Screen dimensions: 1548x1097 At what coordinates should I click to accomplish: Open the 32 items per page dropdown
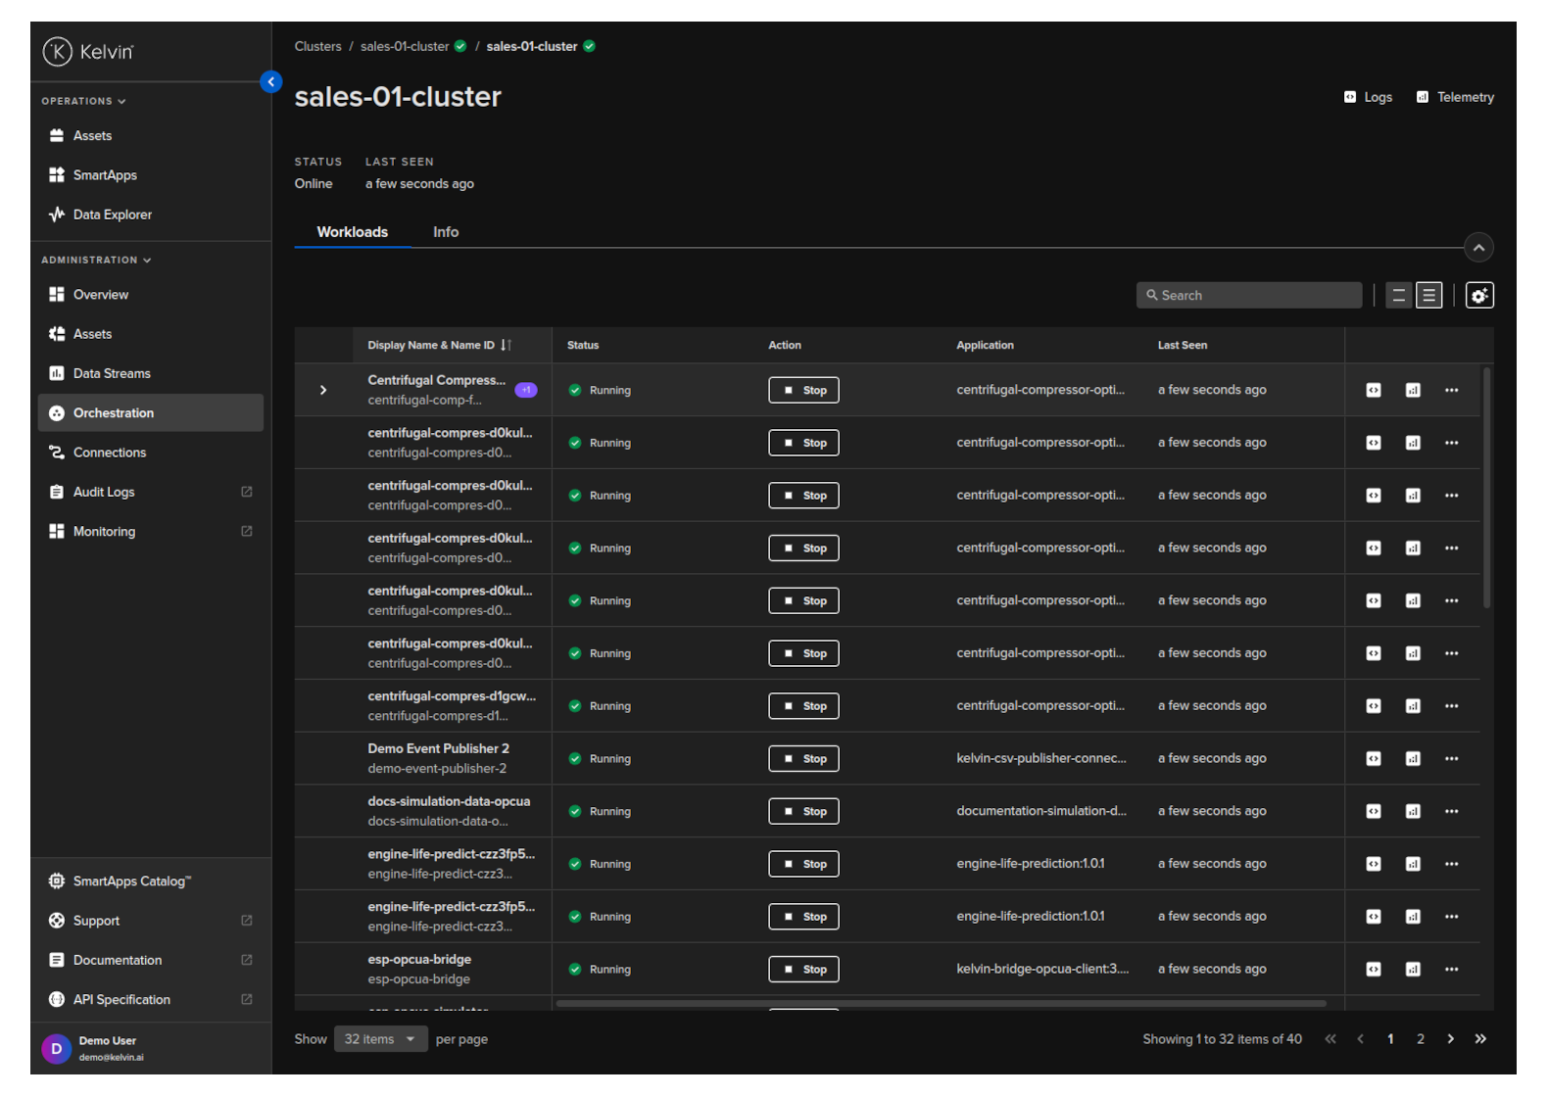point(380,1039)
